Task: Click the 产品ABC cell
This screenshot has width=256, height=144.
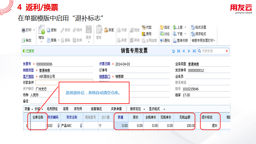Action: [72, 126]
